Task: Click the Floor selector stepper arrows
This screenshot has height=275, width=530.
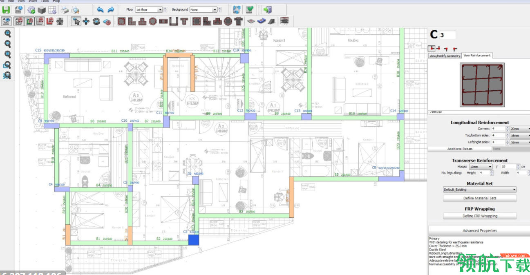Action: coord(165,9)
